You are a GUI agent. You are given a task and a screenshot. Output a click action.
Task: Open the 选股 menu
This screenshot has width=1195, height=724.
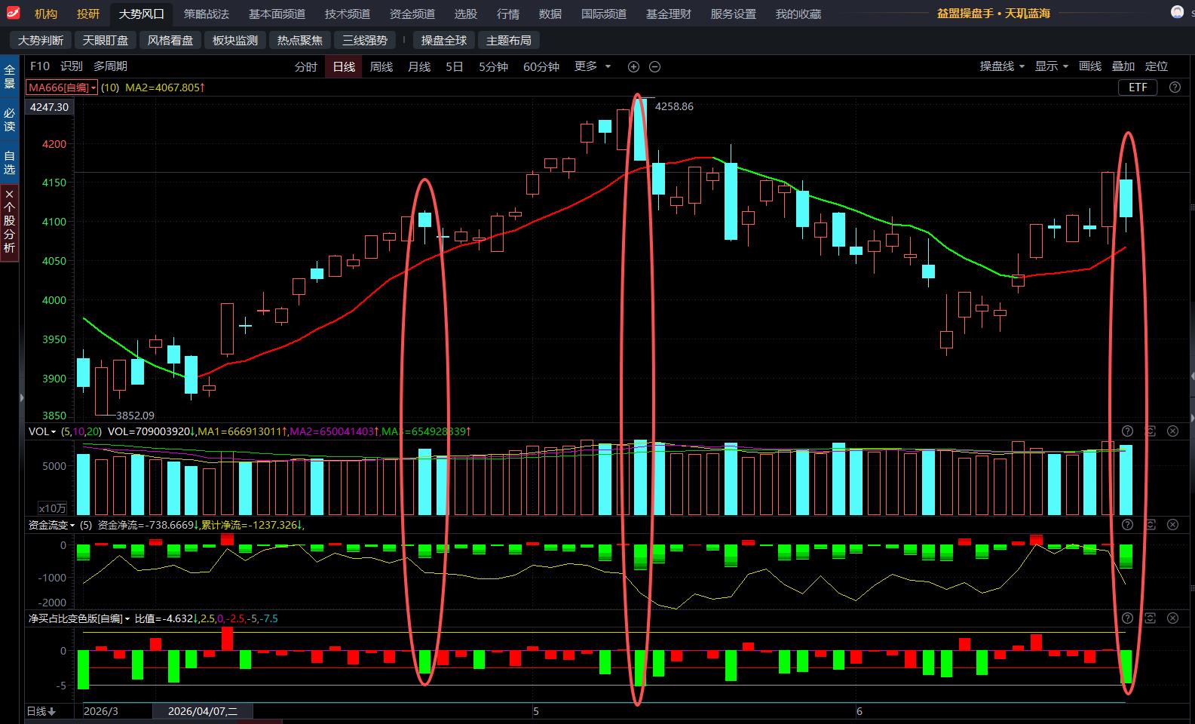pos(466,14)
